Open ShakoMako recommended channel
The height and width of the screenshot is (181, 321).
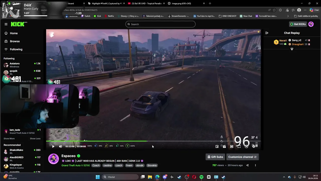point(22,151)
